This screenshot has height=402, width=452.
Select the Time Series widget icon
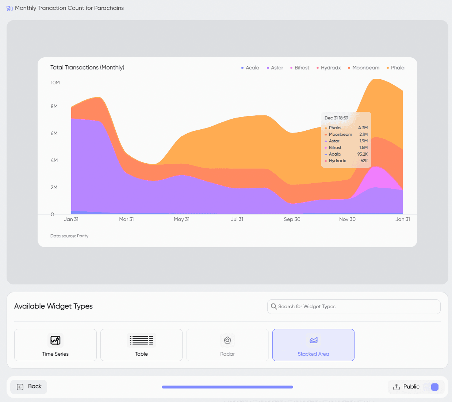55,340
